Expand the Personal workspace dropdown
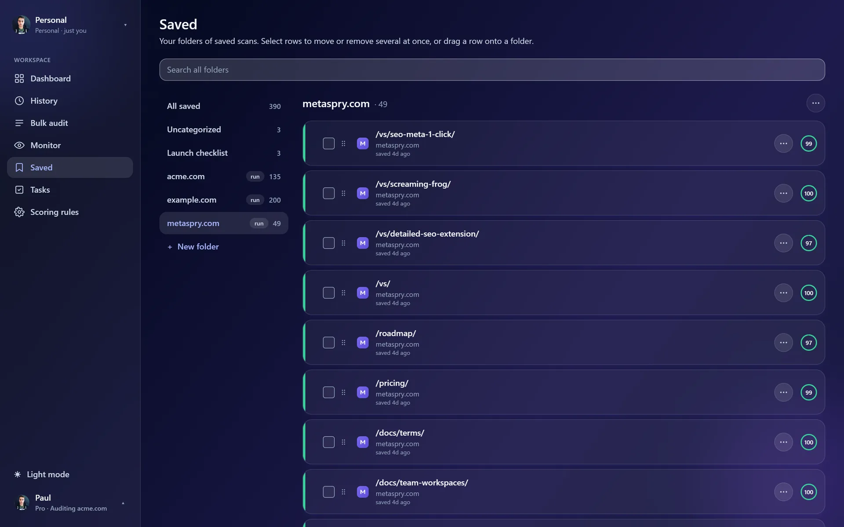844x527 pixels. click(x=125, y=25)
